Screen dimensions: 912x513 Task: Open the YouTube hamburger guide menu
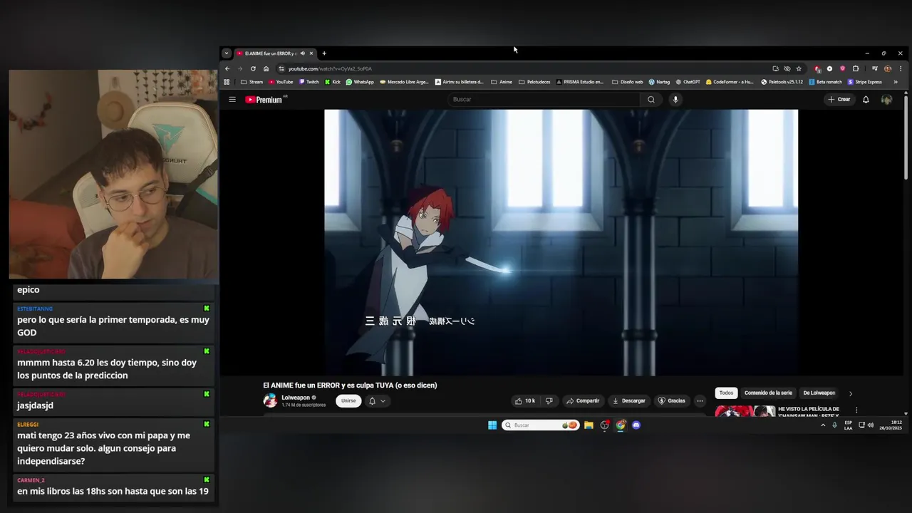(x=232, y=100)
